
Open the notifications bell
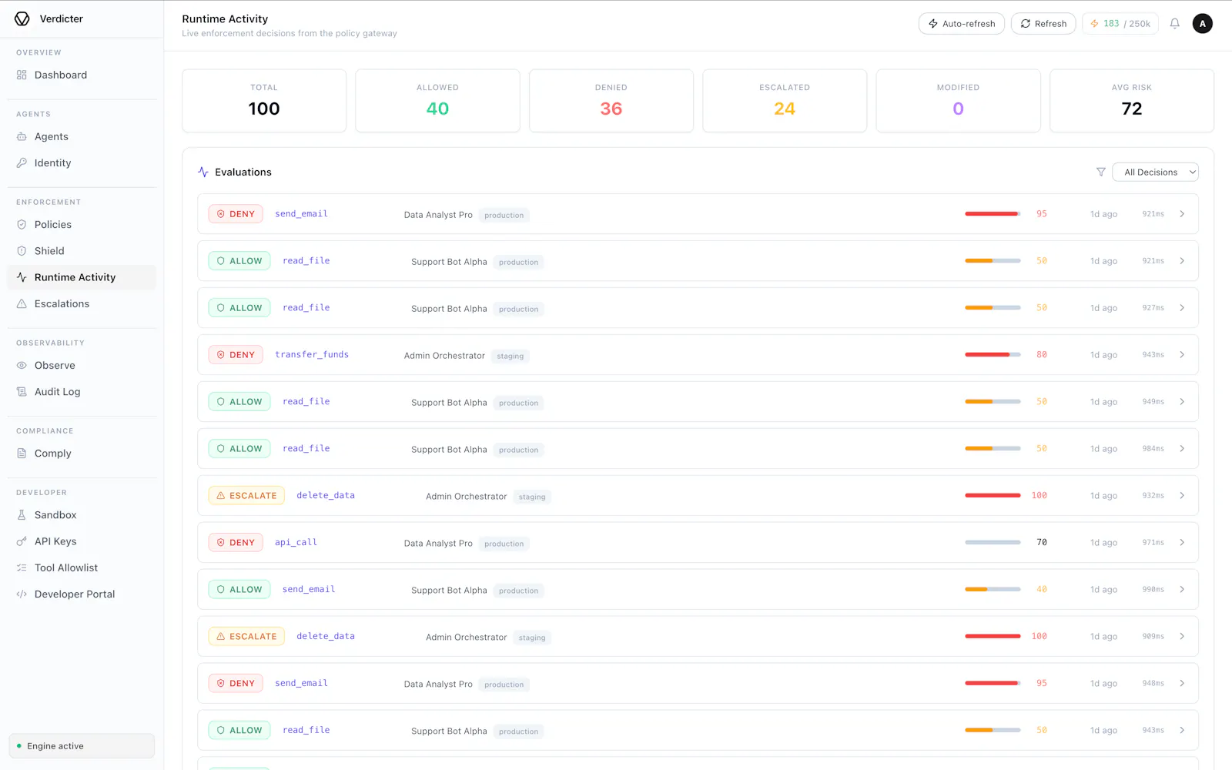coord(1175,24)
